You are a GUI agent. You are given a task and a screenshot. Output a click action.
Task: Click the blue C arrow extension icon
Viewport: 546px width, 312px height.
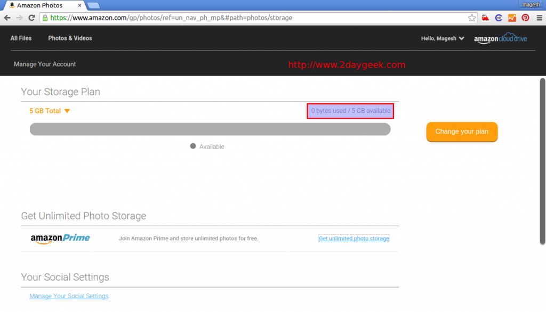coord(499,18)
